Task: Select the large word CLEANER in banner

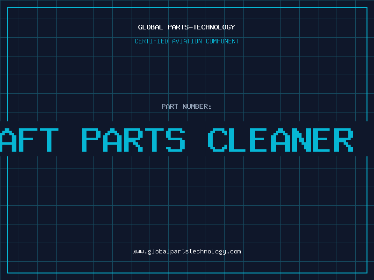Action: click(x=281, y=140)
